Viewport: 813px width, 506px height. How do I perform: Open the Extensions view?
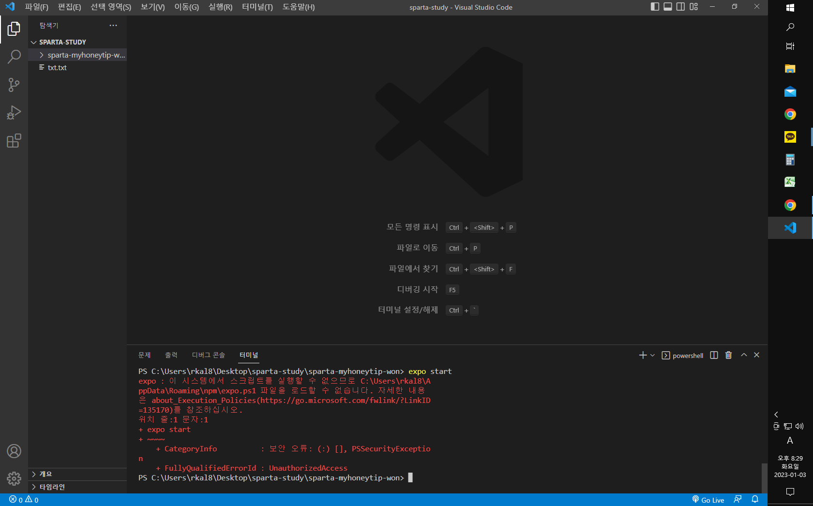click(x=14, y=141)
